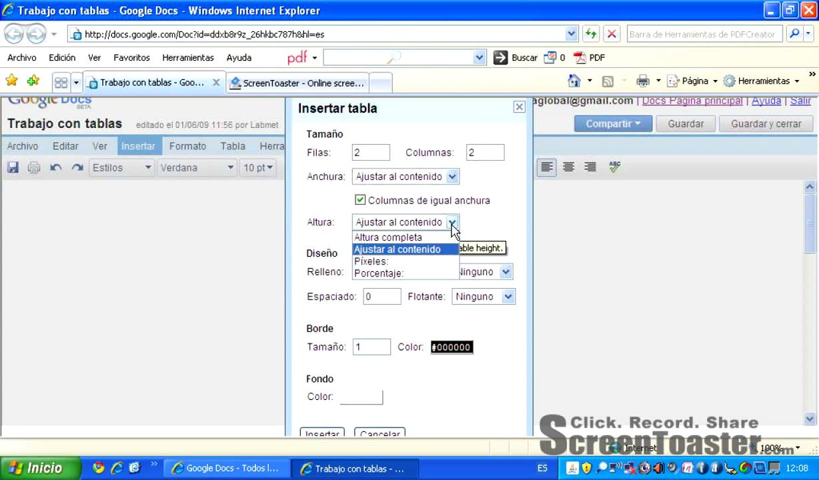Click the Favorites star icon

pos(12,81)
